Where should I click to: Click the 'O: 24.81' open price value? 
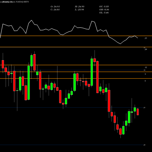tap(55, 7)
